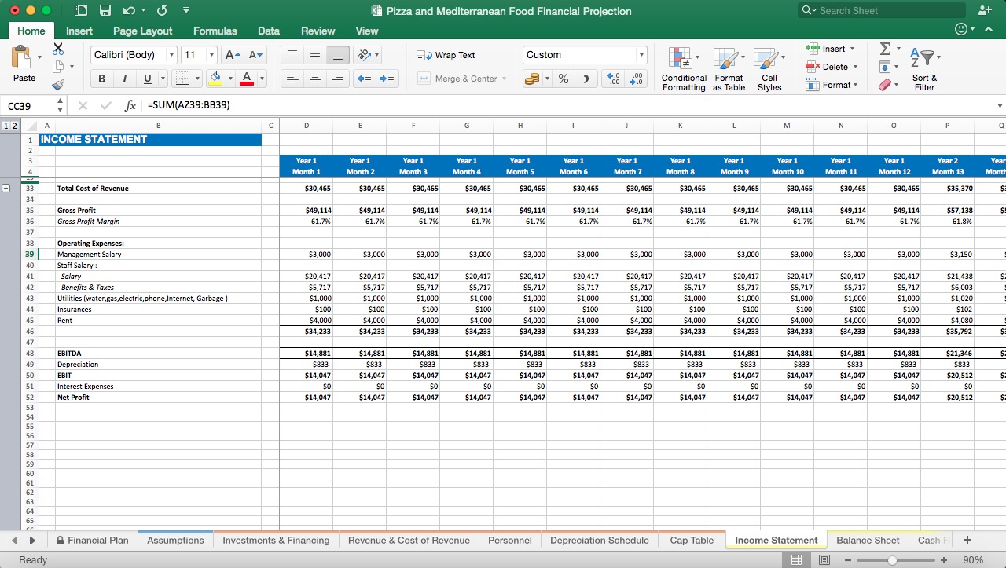Image resolution: width=1006 pixels, height=568 pixels.
Task: Apply percent style format
Action: click(x=564, y=79)
